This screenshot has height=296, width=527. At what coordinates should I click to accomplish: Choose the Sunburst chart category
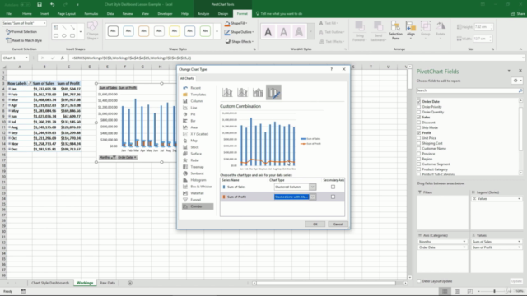197,173
